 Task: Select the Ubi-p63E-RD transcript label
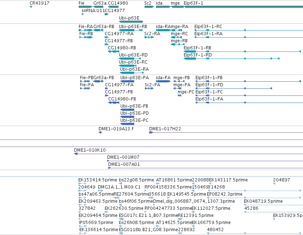tap(133, 55)
